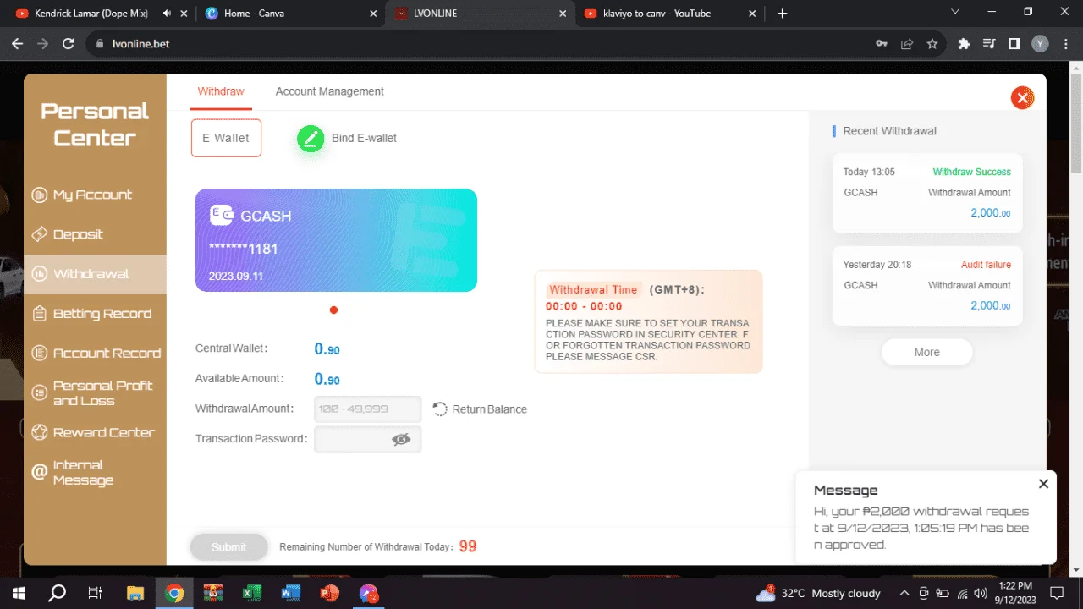Open the Today 13:05 Withdraw Success record

[927, 194]
